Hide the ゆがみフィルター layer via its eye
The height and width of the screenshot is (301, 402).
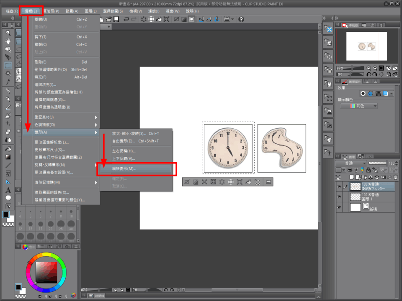pos(339,186)
